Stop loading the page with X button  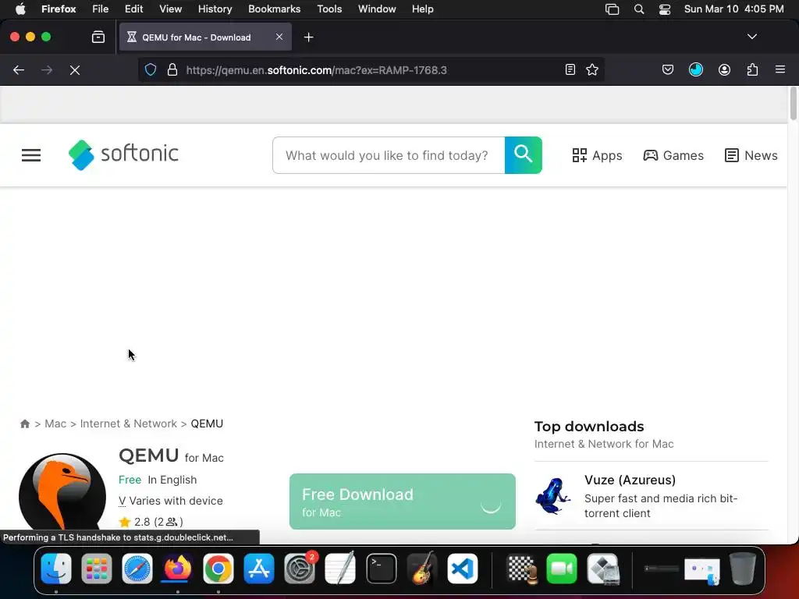coord(75,70)
